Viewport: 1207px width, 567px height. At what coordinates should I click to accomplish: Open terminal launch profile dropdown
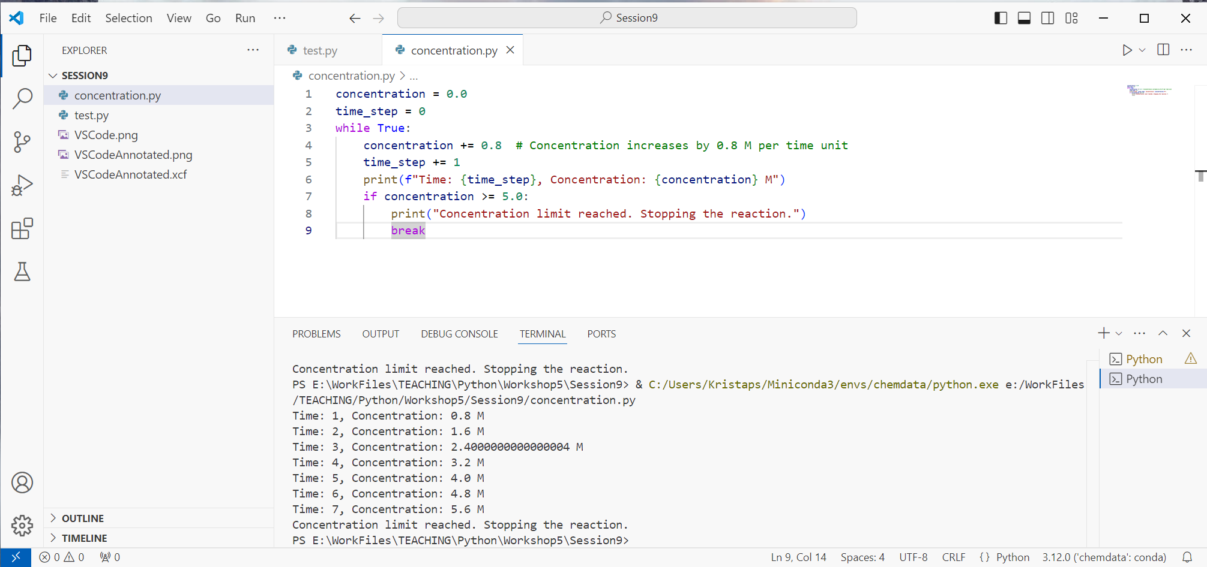tap(1119, 334)
